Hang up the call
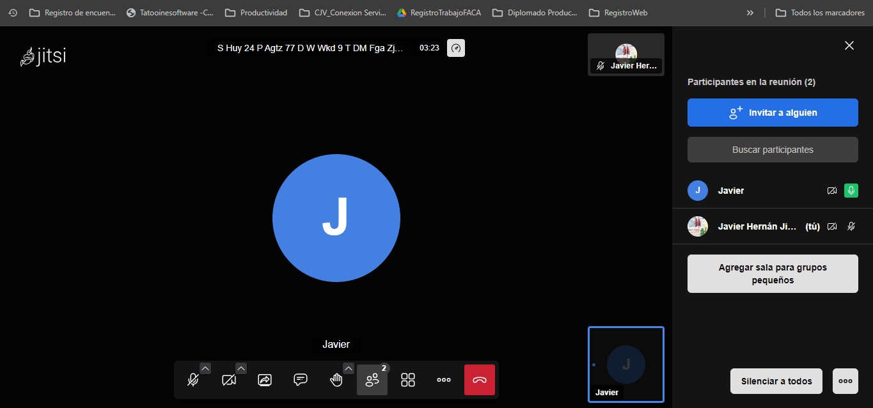Viewport: 873px width, 408px height. (480, 380)
